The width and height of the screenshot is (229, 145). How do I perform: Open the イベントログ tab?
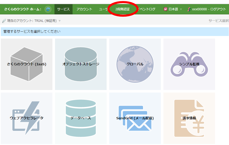tap(146, 9)
